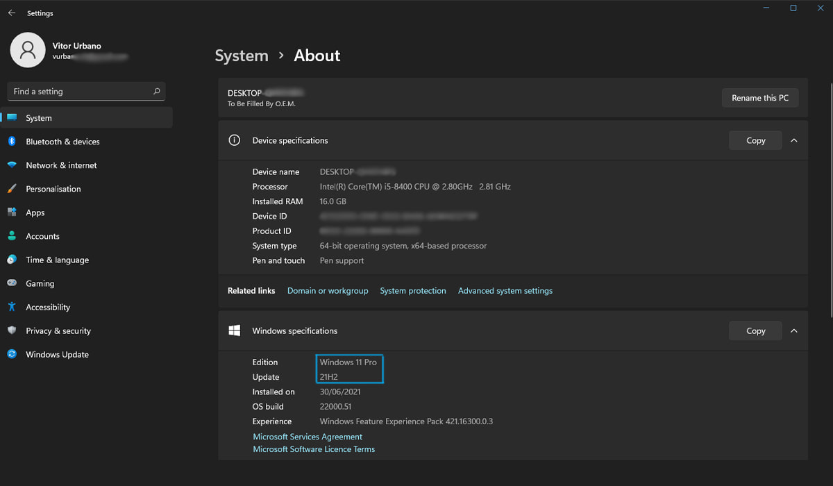Image resolution: width=833 pixels, height=486 pixels.
Task: Go to Time & language settings
Action: coord(57,260)
